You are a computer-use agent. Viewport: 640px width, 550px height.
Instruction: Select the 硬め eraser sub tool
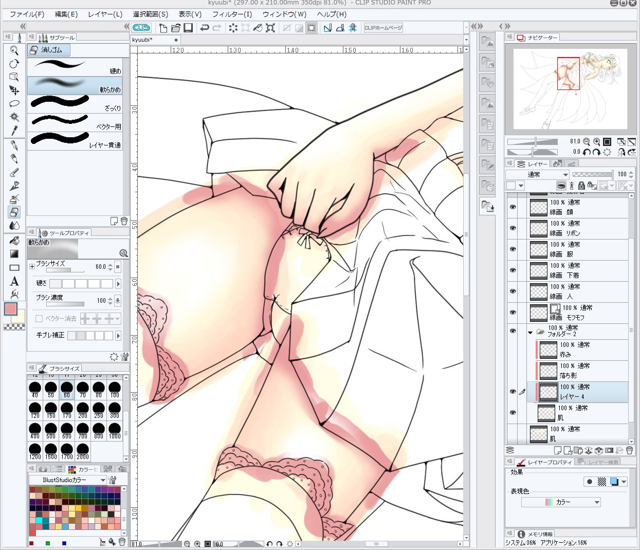point(75,67)
